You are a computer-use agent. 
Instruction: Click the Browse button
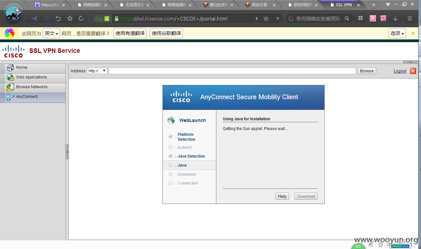367,71
